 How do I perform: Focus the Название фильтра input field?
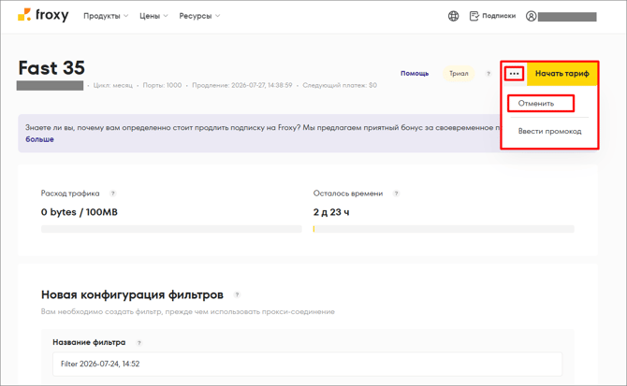pyautogui.click(x=307, y=365)
